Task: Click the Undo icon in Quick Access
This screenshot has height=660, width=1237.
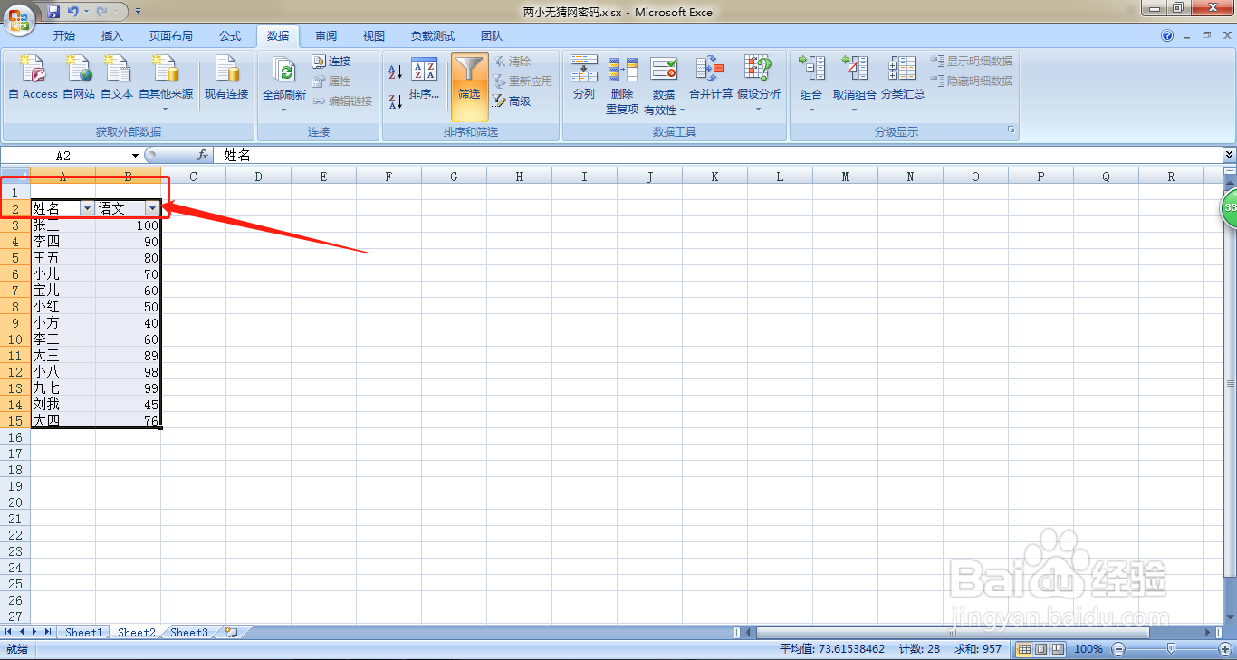Action: [73, 12]
